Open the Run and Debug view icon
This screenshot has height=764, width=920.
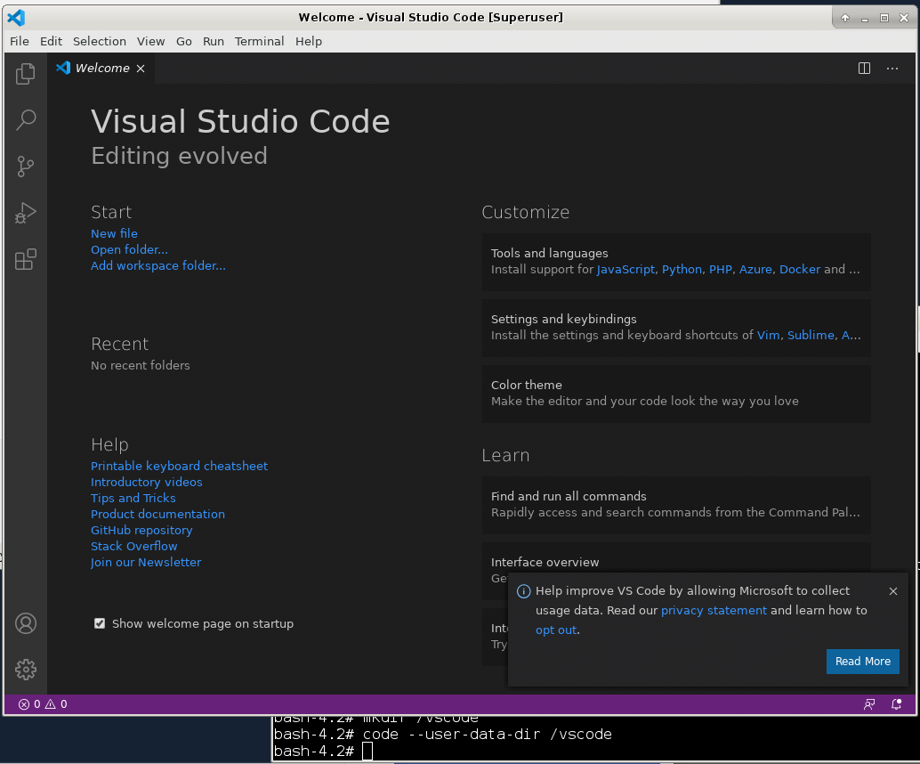pyautogui.click(x=25, y=213)
